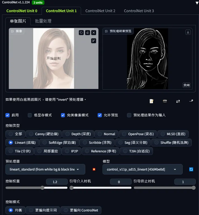Undo the last canvas stroke
This screenshot has height=215, width=199.
pos(81,33)
